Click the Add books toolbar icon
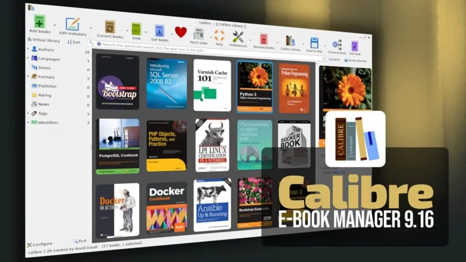The height and width of the screenshot is (262, 466). pos(39,22)
